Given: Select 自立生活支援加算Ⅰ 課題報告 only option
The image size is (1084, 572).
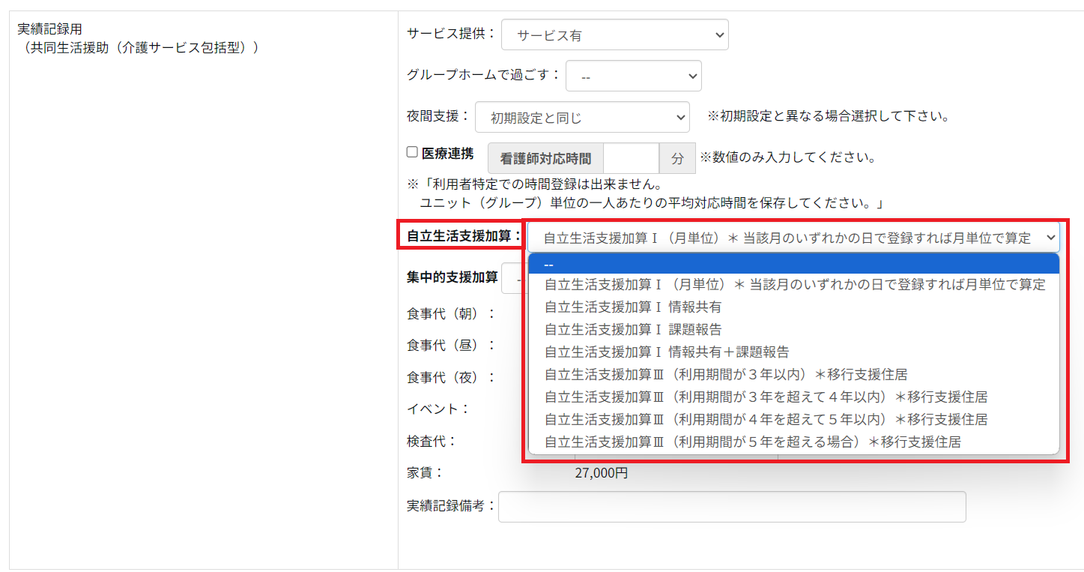Looking at the screenshot, I should point(793,330).
